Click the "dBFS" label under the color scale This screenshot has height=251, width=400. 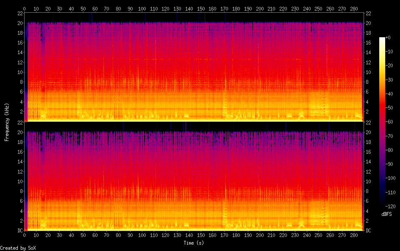[386, 215]
